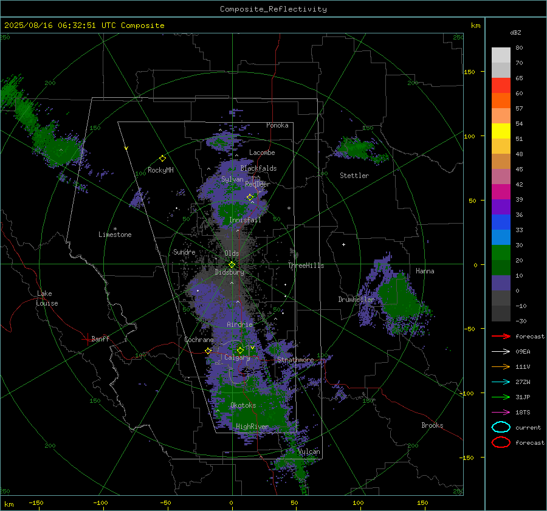The width and height of the screenshot is (547, 511).
Task: Click the yellow diamond radar-center marker above Didsbury
Action: point(232,265)
